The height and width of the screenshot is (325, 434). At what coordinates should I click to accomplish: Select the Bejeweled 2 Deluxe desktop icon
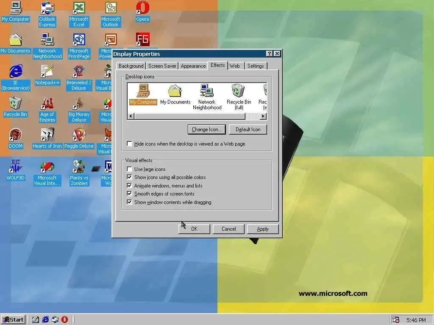pos(79,78)
